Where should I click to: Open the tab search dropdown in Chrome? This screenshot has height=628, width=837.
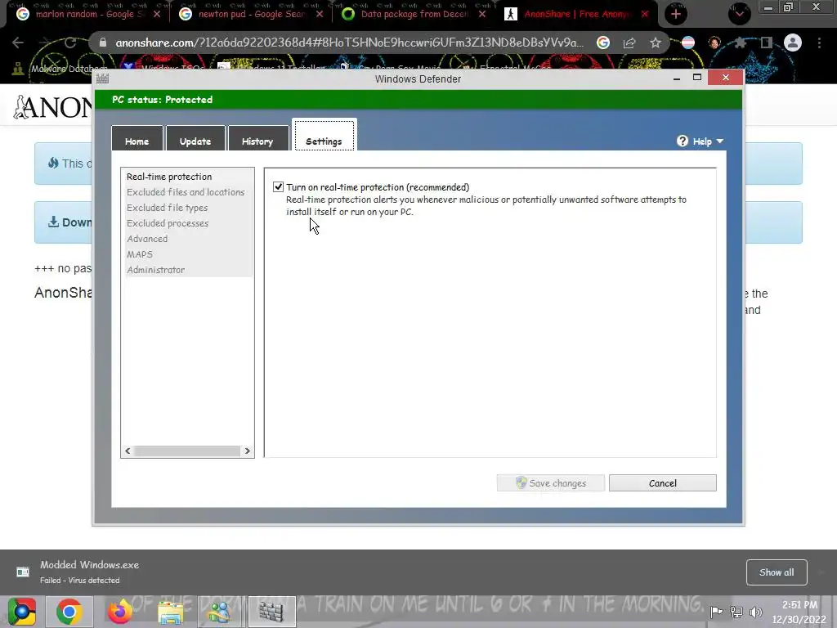point(739,14)
